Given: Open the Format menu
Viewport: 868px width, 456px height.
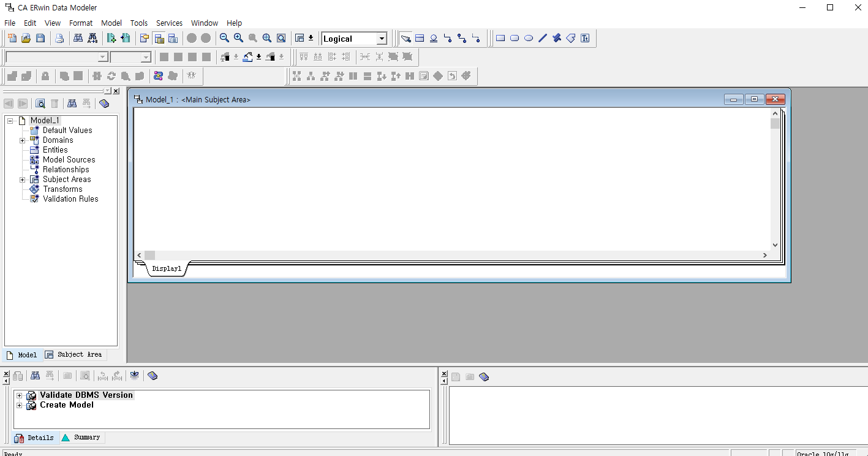Looking at the screenshot, I should [x=81, y=23].
